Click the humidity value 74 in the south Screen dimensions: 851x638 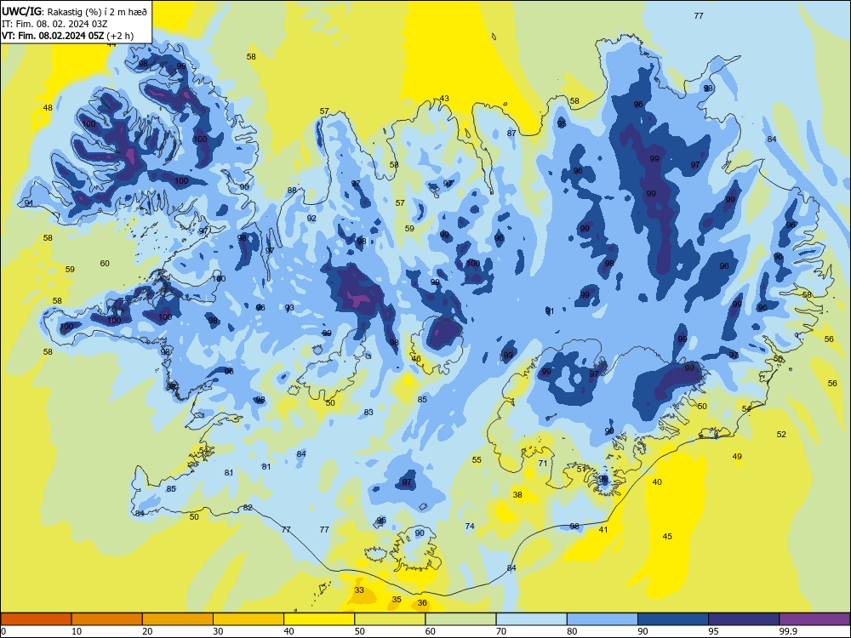click(470, 526)
